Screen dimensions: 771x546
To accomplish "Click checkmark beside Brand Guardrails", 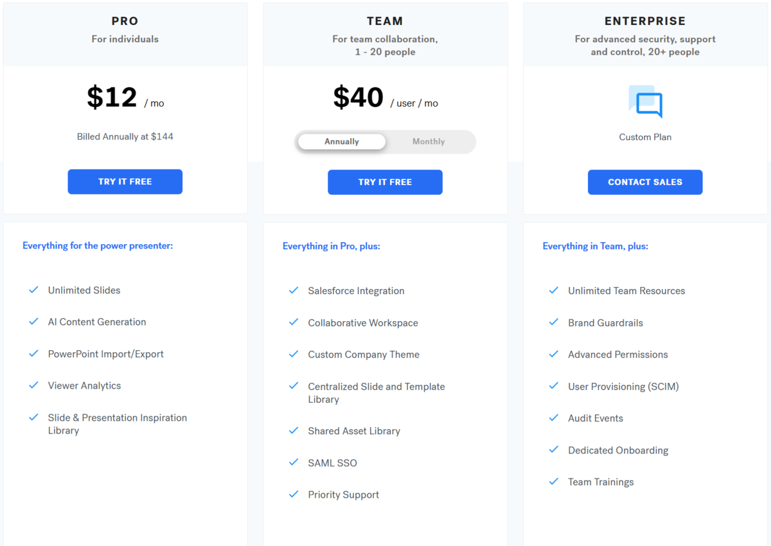I will [554, 322].
